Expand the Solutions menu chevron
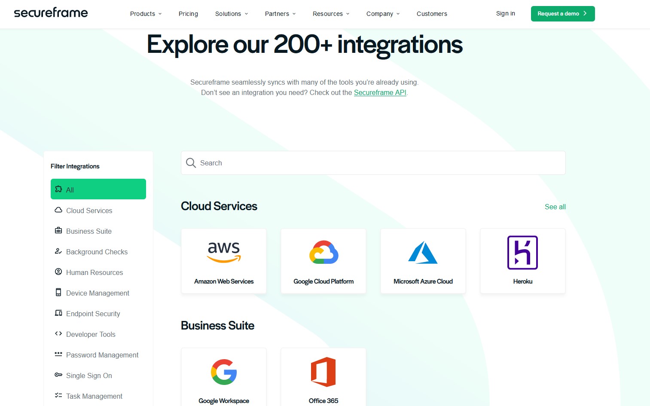This screenshot has width=650, height=406. click(246, 14)
